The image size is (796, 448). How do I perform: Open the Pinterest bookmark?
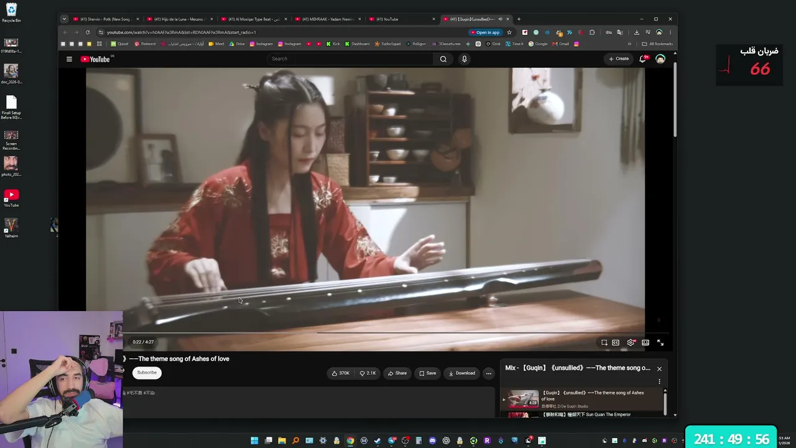(x=145, y=44)
